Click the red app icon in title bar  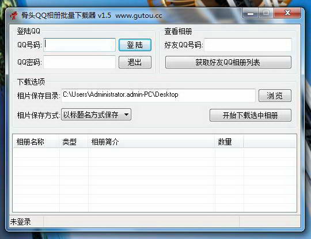[x=14, y=16]
